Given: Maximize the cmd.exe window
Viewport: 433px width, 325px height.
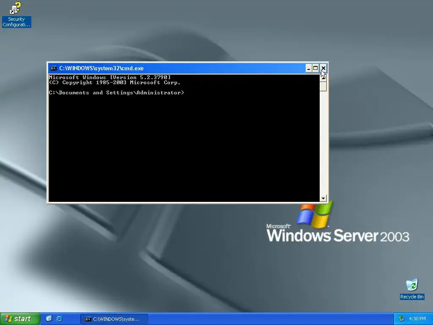Looking at the screenshot, I should (315, 68).
